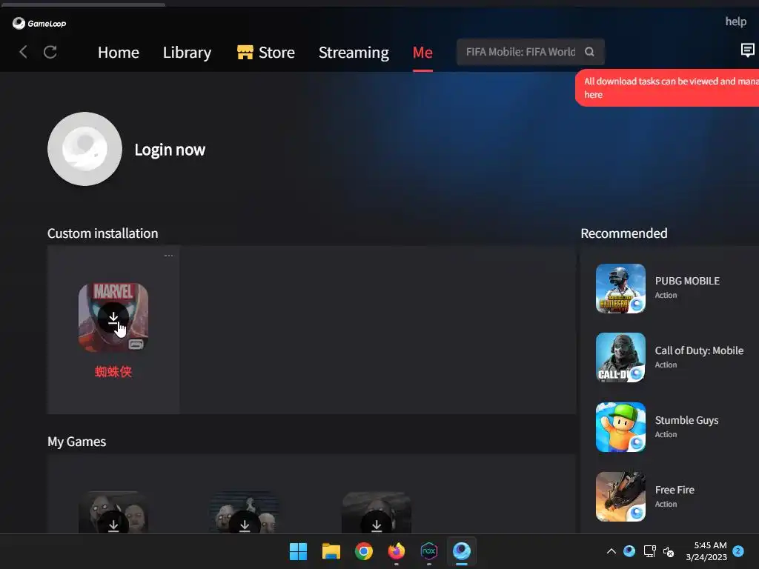Open the three-dots menu on Marvel card
The image size is (759, 569).
pos(168,256)
